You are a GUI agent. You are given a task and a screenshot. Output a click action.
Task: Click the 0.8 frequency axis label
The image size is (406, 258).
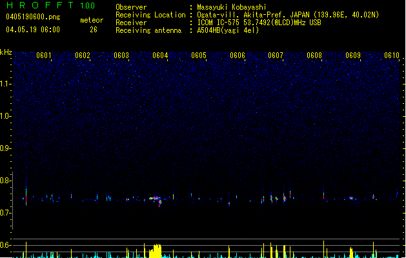coord(6,181)
